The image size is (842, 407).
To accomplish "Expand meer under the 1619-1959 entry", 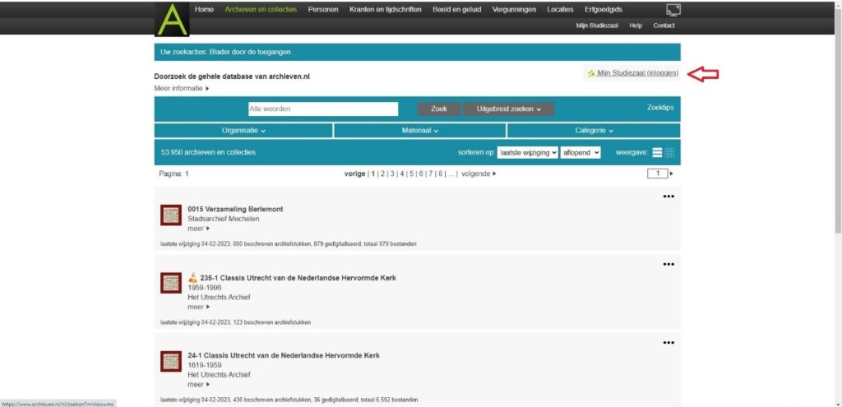I will click(x=199, y=385).
